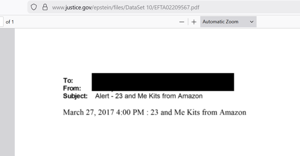Open the Automatic Zoom dropdown
The image size is (300, 156).
228,22
